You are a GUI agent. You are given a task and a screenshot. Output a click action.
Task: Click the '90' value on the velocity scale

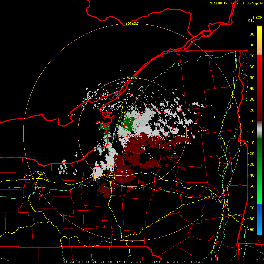pos(252,34)
